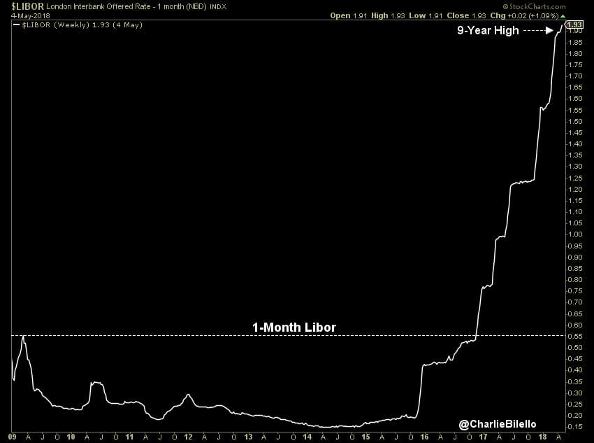Click the 12 year label on x-axis
The height and width of the screenshot is (443, 594).
click(188, 437)
